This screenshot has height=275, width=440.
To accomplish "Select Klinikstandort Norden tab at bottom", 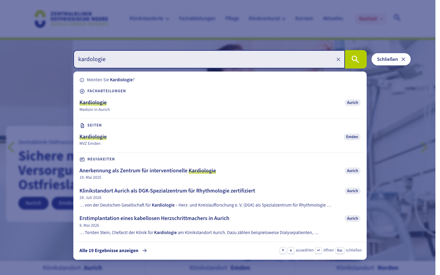I will (367, 268).
